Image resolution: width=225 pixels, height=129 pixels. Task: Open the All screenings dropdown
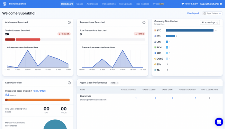click(210, 22)
